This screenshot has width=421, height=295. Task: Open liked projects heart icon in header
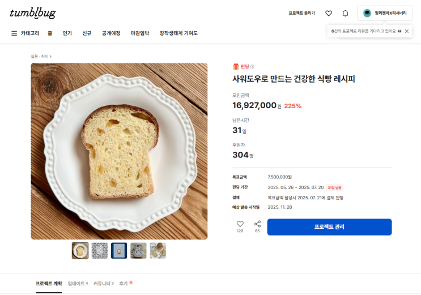[x=329, y=13]
